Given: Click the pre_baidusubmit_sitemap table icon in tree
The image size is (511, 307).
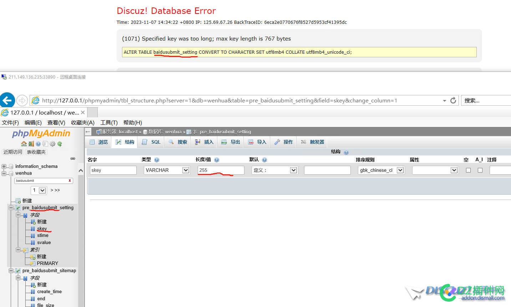Looking at the screenshot, I should pos(17,271).
